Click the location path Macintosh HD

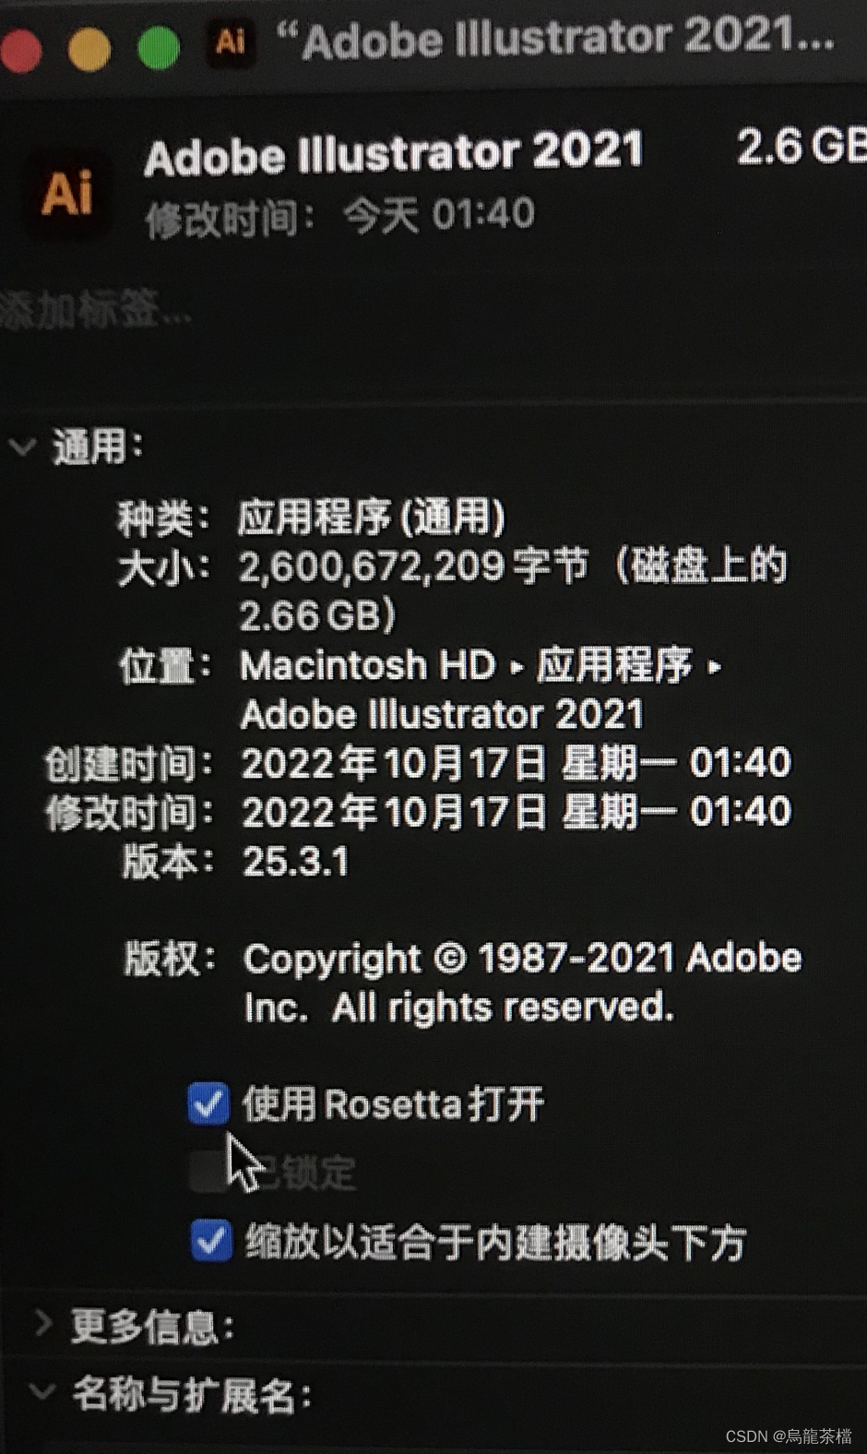[367, 665]
